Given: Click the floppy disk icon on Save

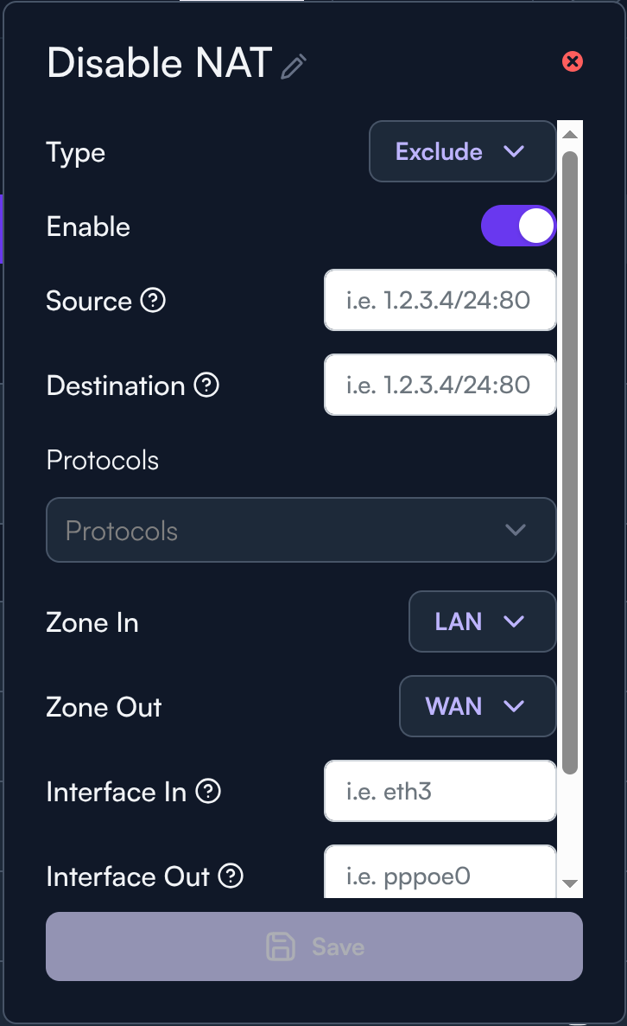Looking at the screenshot, I should tap(281, 946).
